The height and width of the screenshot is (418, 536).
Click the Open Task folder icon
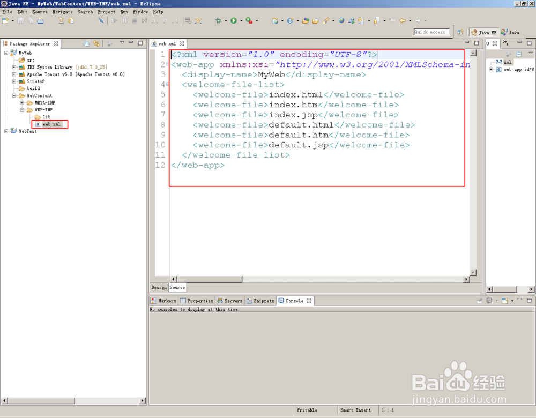pyautogui.click(x=315, y=21)
